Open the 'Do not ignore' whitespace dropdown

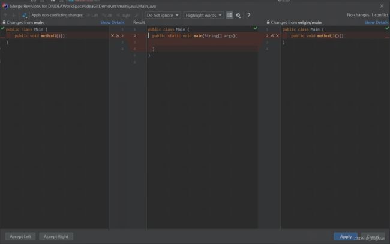[163, 16]
